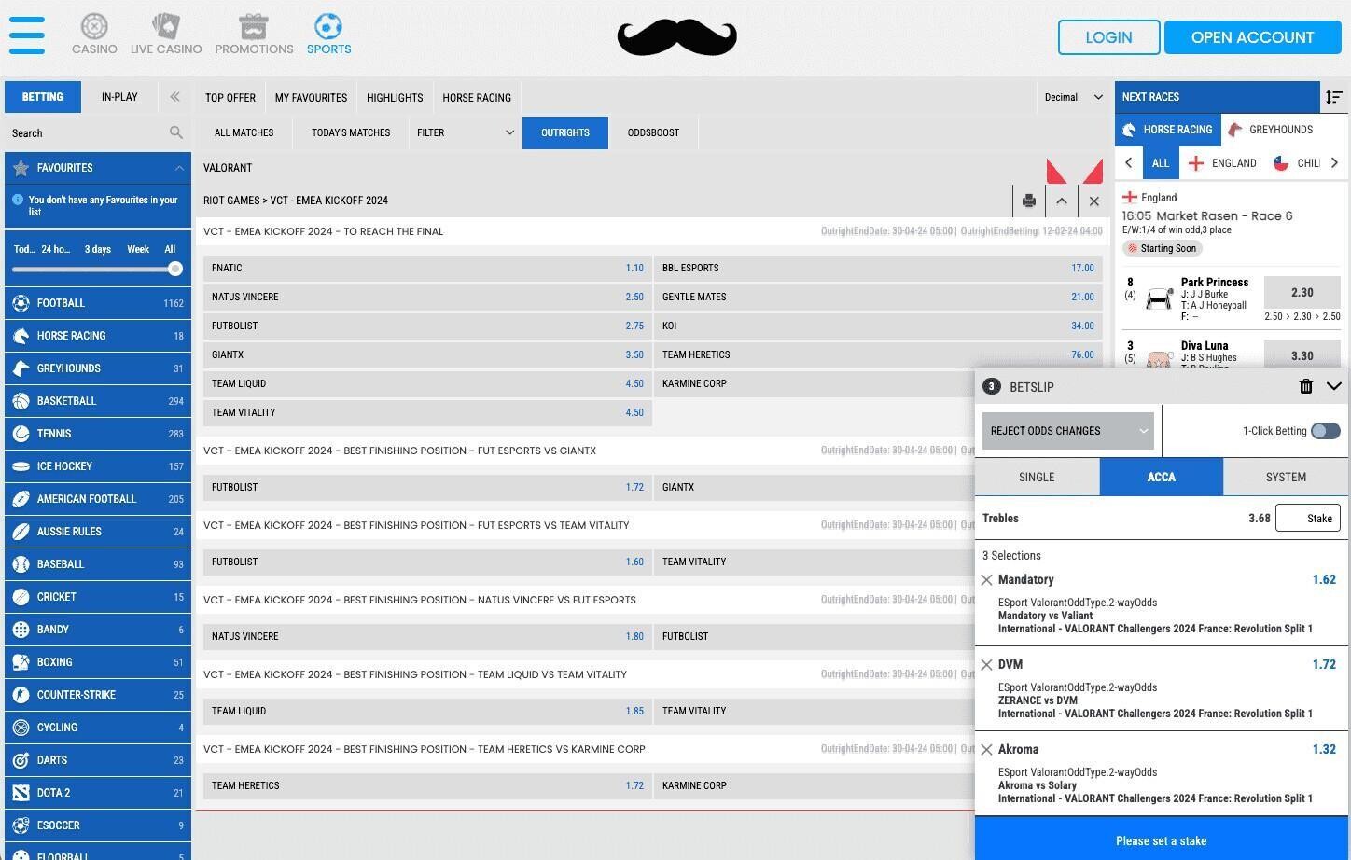This screenshot has width=1351, height=860.
Task: Select the Greyhounds next races tab
Action: coord(1271,130)
